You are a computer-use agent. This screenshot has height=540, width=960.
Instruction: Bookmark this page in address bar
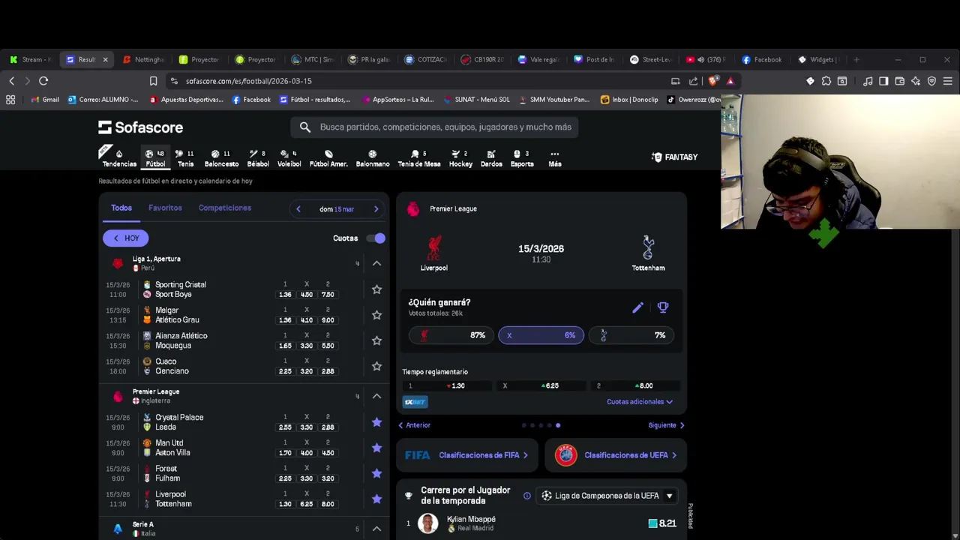point(153,81)
